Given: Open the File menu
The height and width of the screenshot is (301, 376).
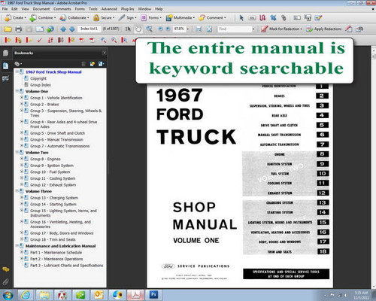Looking at the screenshot, I should click(5, 9).
